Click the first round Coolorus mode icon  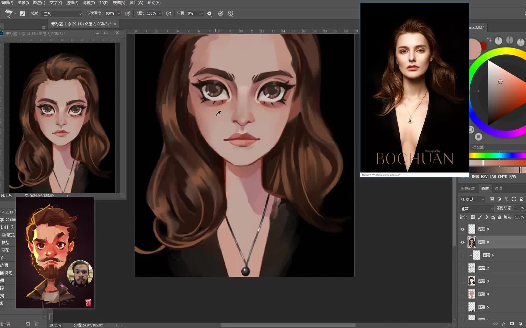498,40
